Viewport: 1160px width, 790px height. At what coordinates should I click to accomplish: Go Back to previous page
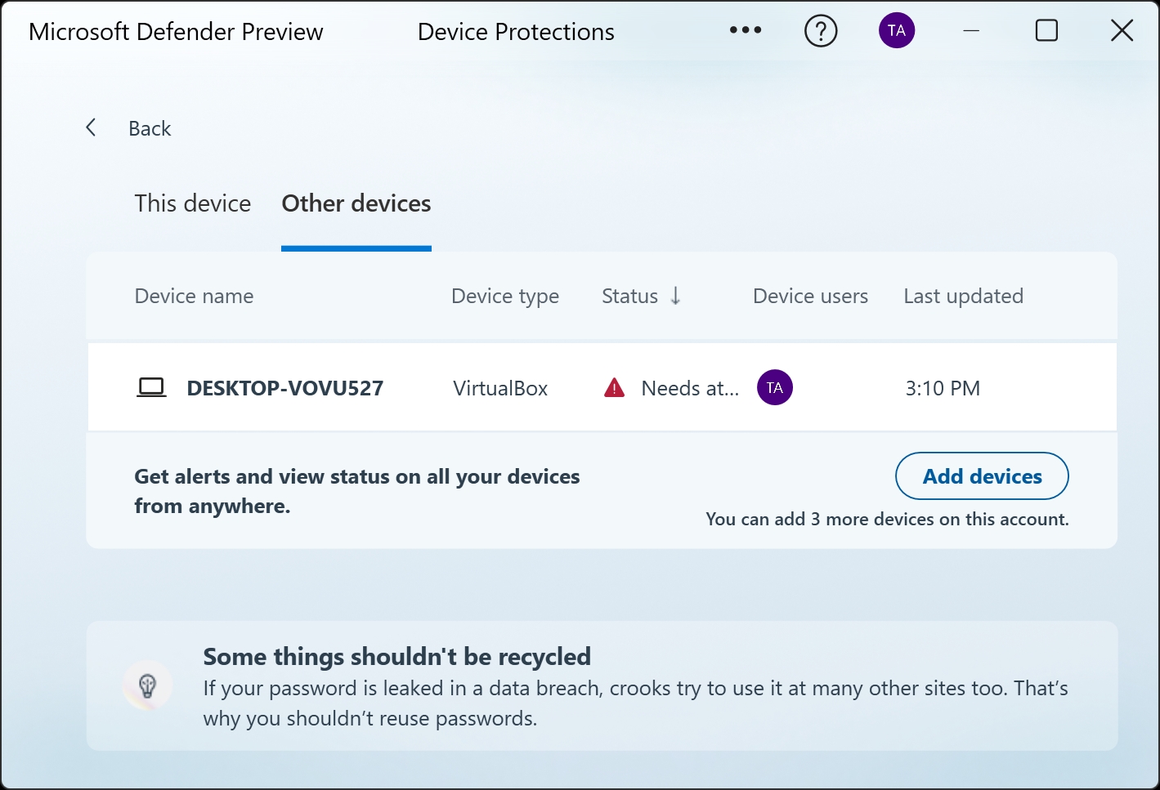point(150,128)
